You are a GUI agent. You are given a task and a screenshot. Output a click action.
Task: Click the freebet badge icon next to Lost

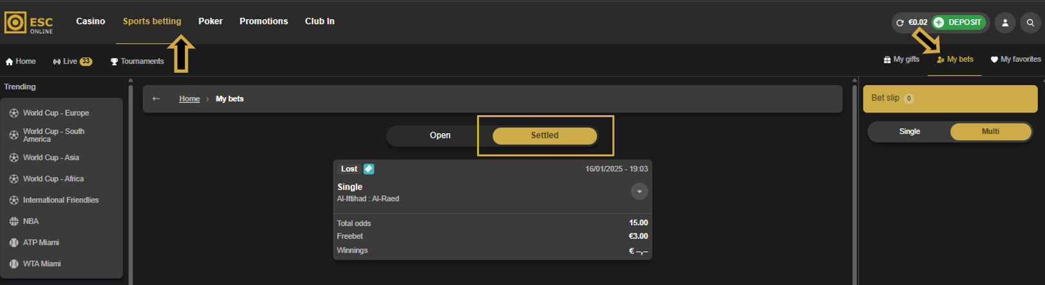click(x=369, y=169)
